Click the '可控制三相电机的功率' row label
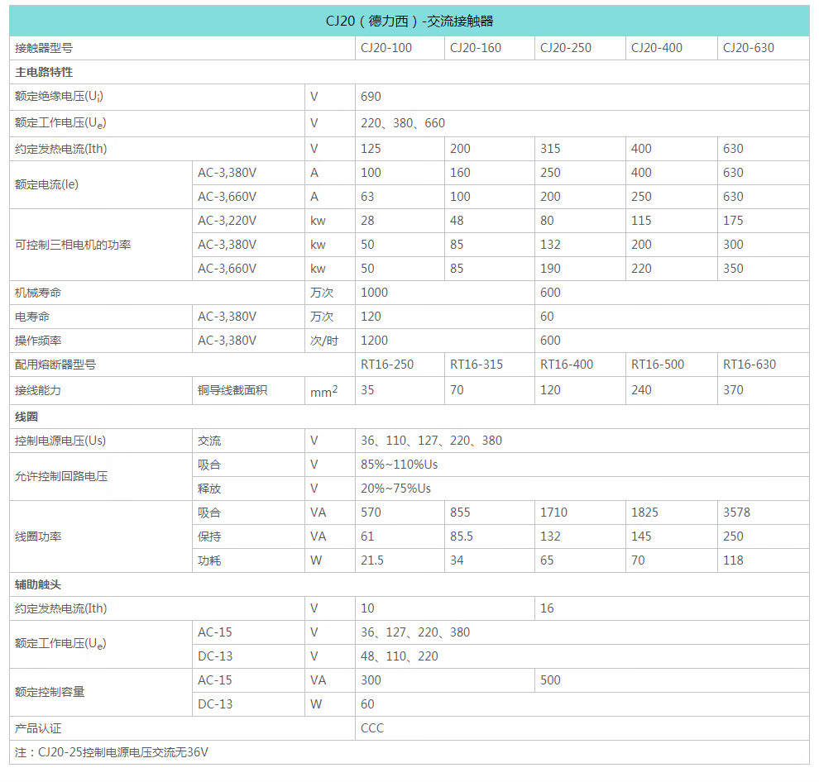 [x=73, y=245]
